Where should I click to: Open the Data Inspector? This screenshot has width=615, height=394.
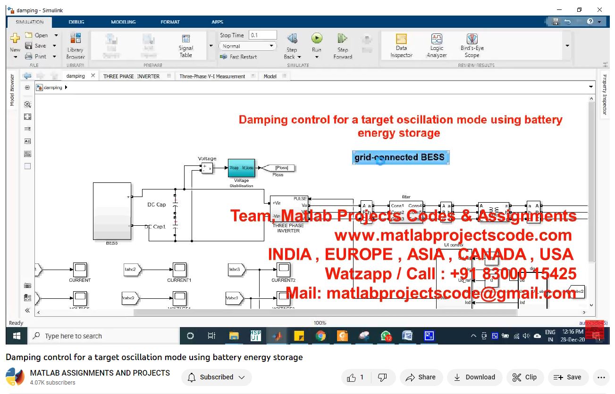tap(401, 46)
